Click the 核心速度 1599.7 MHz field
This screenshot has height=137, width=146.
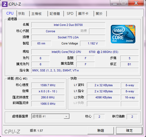point(48,85)
